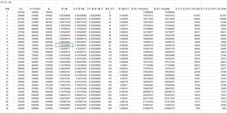Screen dimensions: 227x113
Task: Click the cell with value 450000
Action: pyautogui.click(x=21, y=108)
